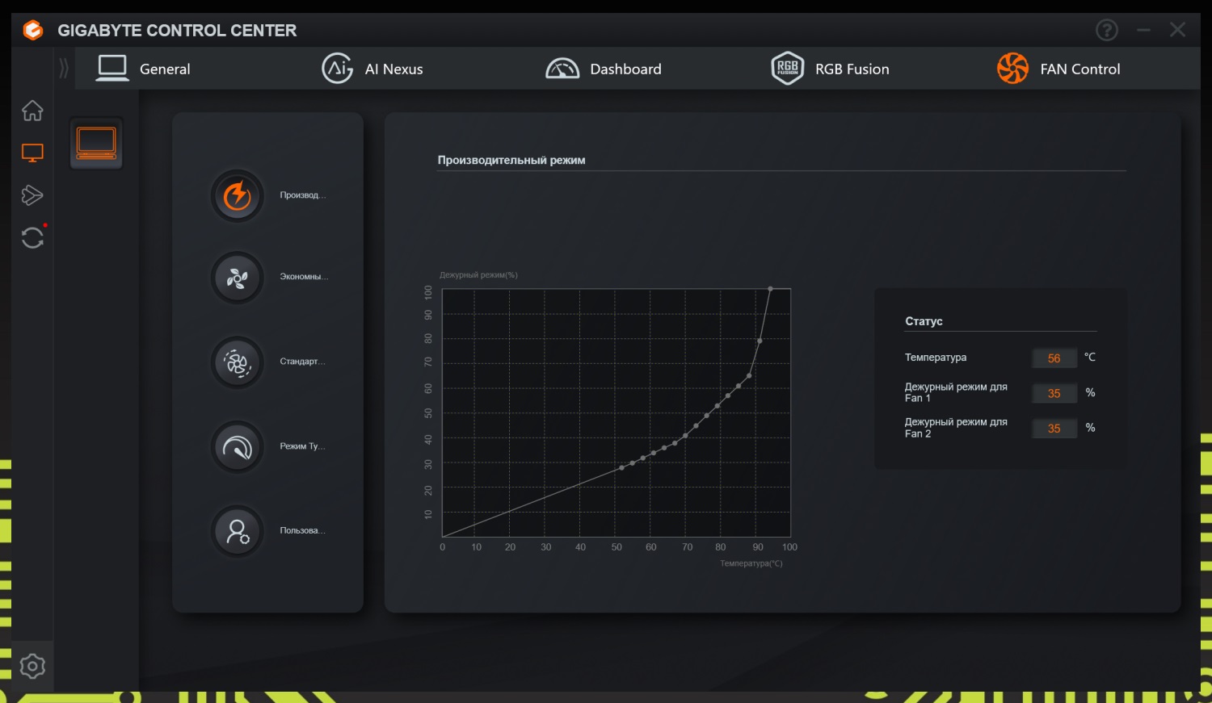Click the Производ... mode label

(303, 195)
